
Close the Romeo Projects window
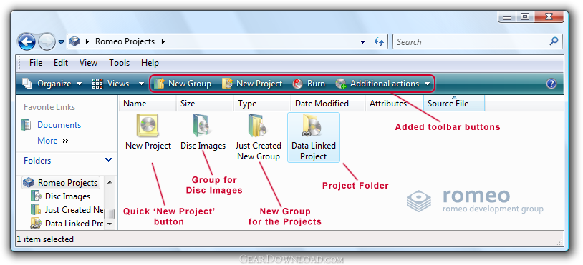[x=549, y=16]
